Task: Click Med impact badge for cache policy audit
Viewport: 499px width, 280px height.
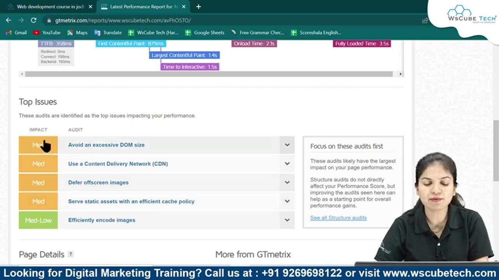Action: click(x=38, y=201)
